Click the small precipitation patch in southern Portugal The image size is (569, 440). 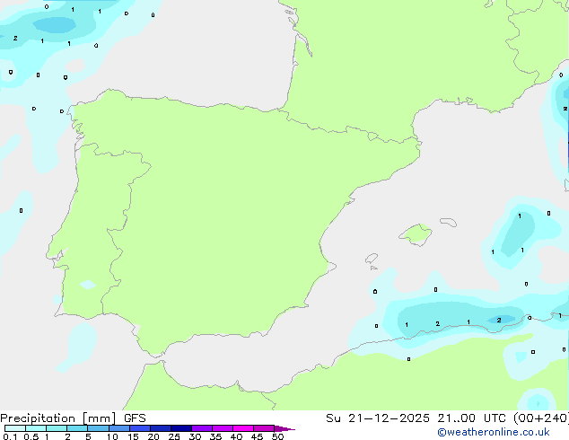coord(87,285)
